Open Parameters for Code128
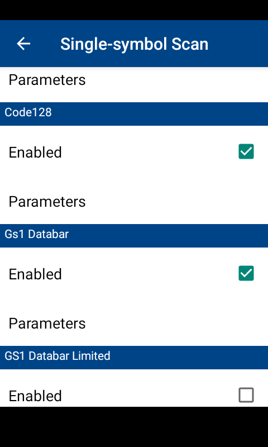Screen dimensions: 268x447 pos(134,202)
